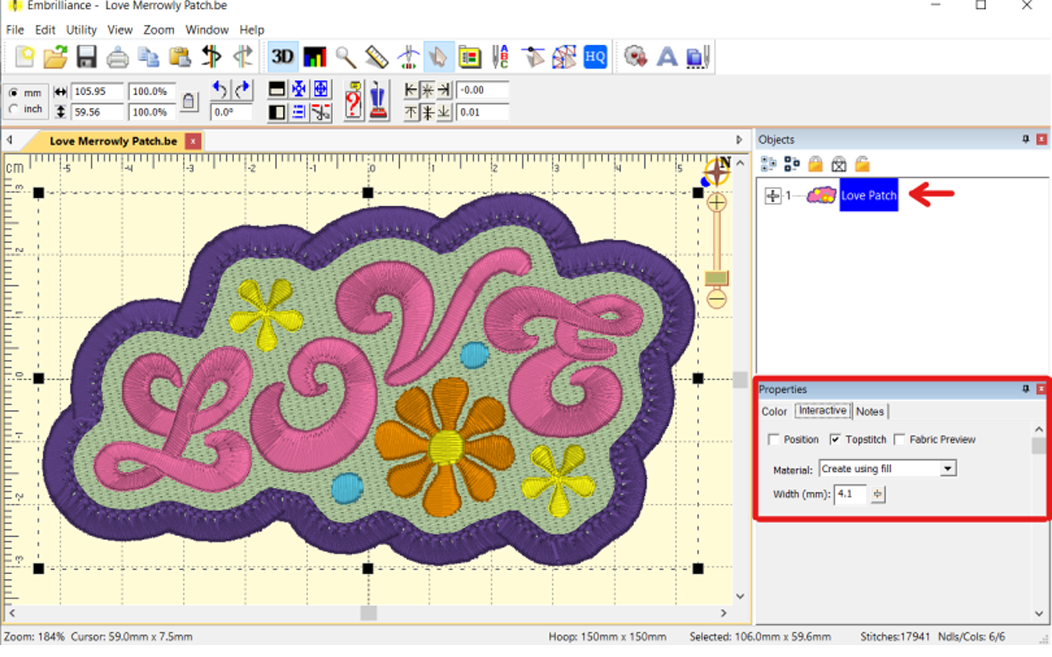Screen dimensions: 1052x657
Task: Select the Love Patch object in Objects list
Action: point(868,195)
